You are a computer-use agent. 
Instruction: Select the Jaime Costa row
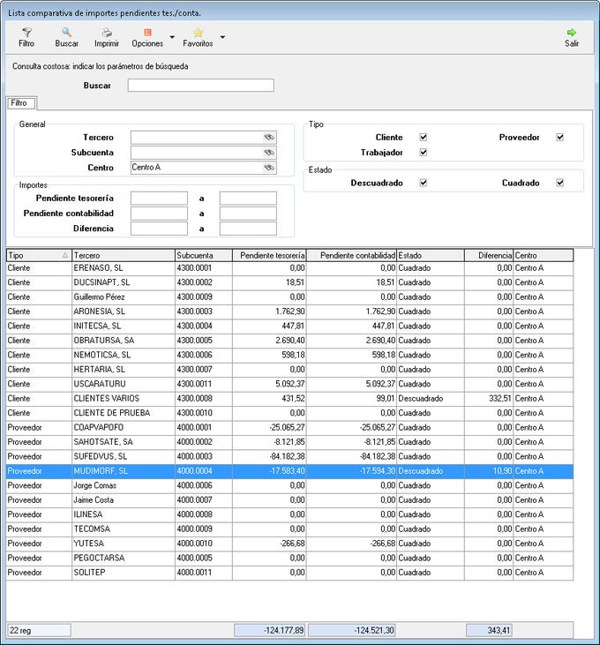tap(289, 500)
